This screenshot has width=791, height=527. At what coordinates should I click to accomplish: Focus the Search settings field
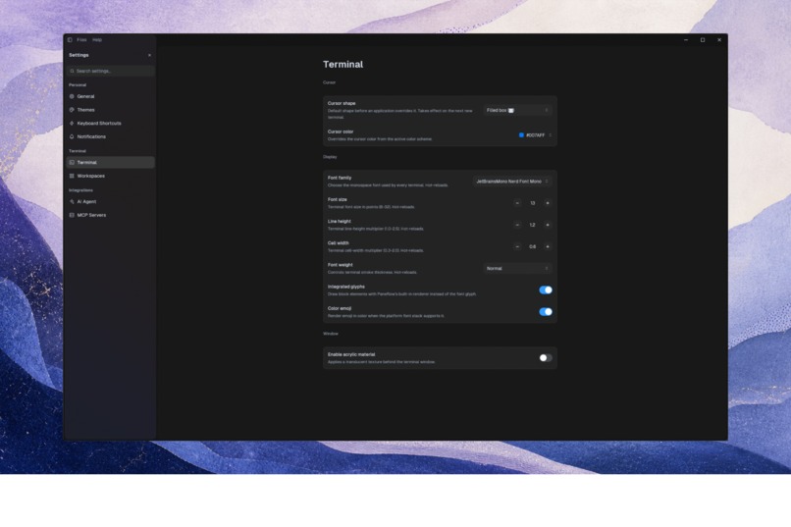[111, 71]
